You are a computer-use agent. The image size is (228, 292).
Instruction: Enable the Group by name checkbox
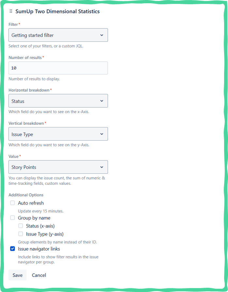click(x=12, y=218)
